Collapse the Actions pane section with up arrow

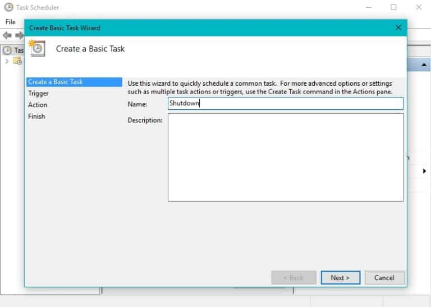[424, 65]
